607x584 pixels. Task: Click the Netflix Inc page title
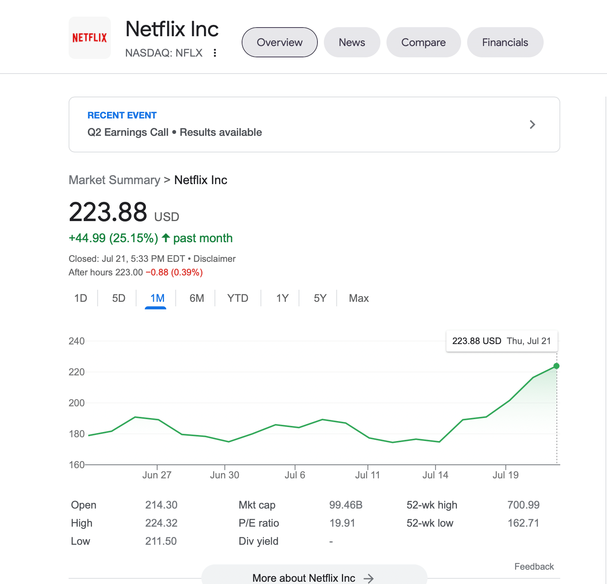pyautogui.click(x=172, y=29)
